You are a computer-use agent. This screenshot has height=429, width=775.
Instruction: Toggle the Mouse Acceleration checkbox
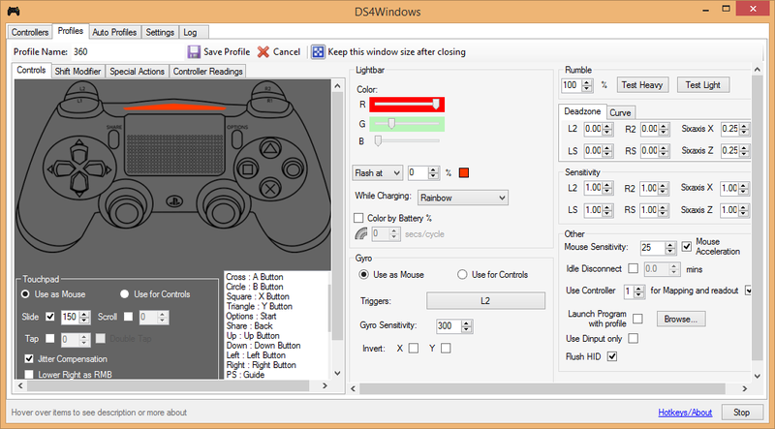click(x=687, y=246)
